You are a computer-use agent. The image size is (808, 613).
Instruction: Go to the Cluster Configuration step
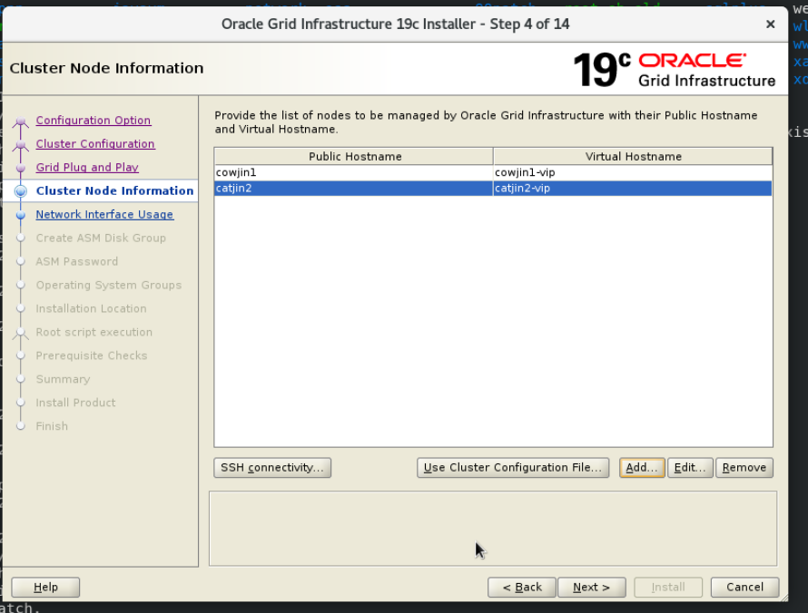pos(94,143)
